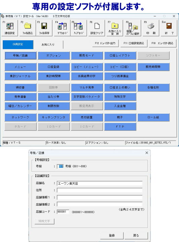Click the Esc 終了 door icon
The image size is (179, 242).
pos(169,28)
